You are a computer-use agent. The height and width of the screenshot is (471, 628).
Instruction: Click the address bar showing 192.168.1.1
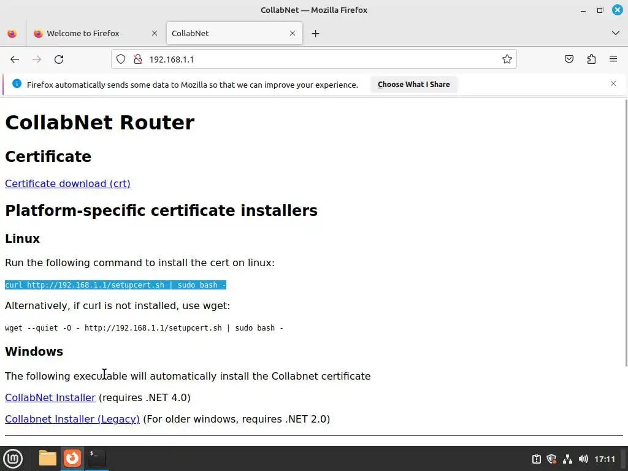coord(313,59)
